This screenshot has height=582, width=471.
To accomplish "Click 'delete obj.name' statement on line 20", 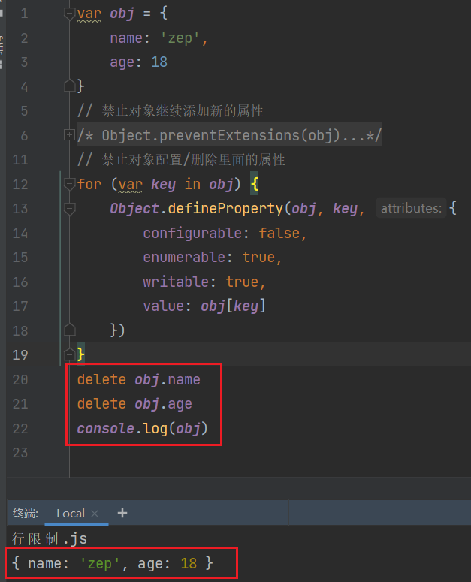I will 139,380.
